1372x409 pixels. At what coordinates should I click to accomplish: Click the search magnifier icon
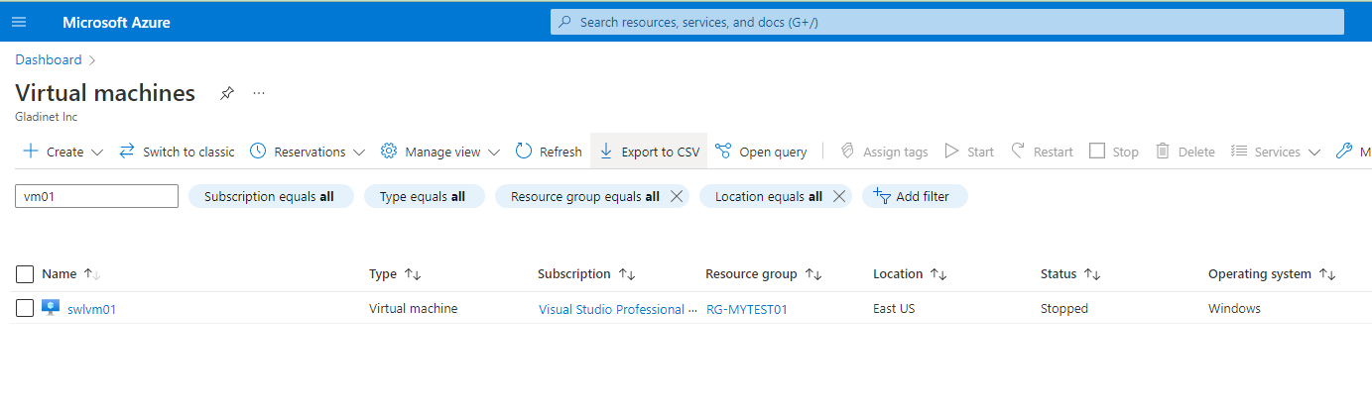[565, 22]
